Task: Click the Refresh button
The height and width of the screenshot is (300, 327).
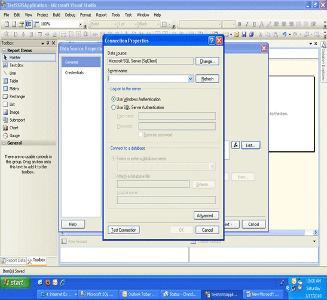Action: [207, 79]
